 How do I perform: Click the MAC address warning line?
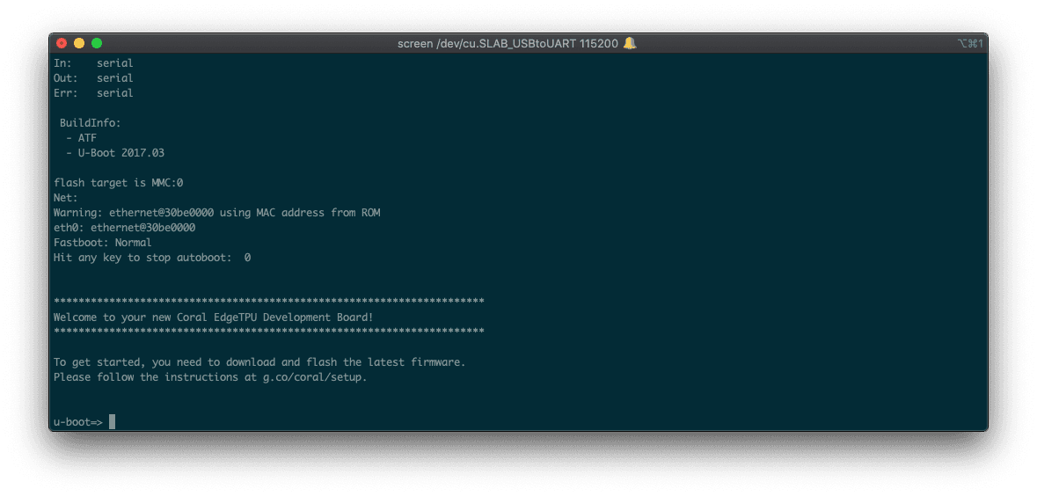pyautogui.click(x=216, y=213)
